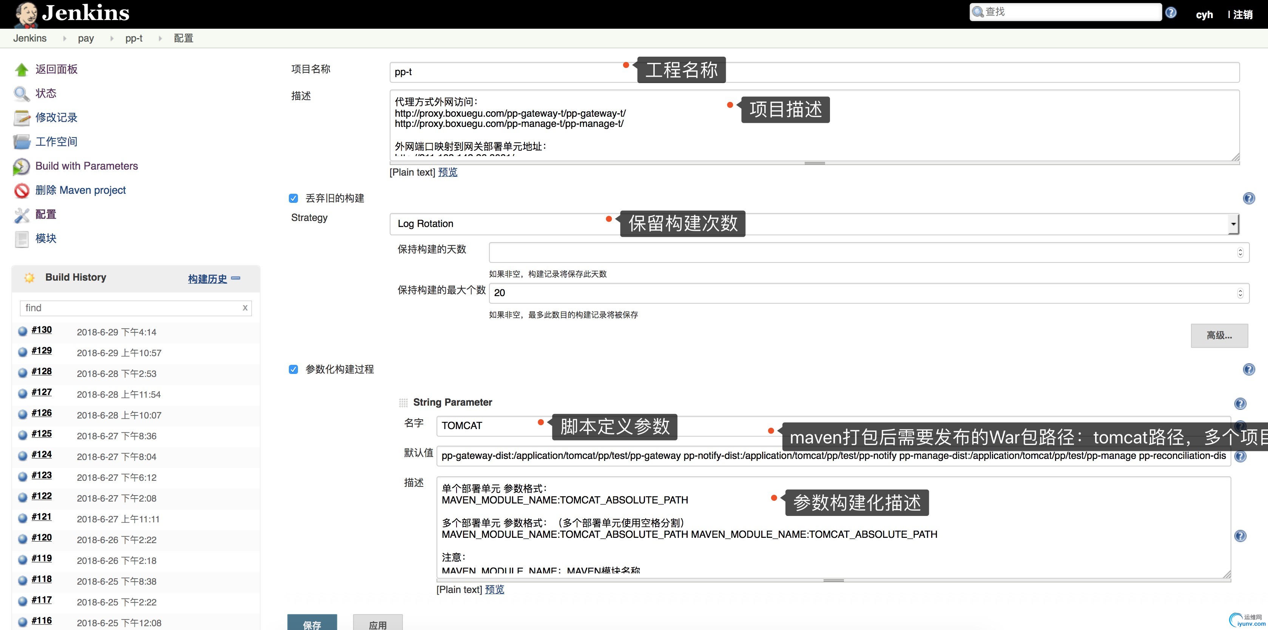This screenshot has width=1268, height=630.
Task: Open build #124 link
Action: pyautogui.click(x=42, y=454)
